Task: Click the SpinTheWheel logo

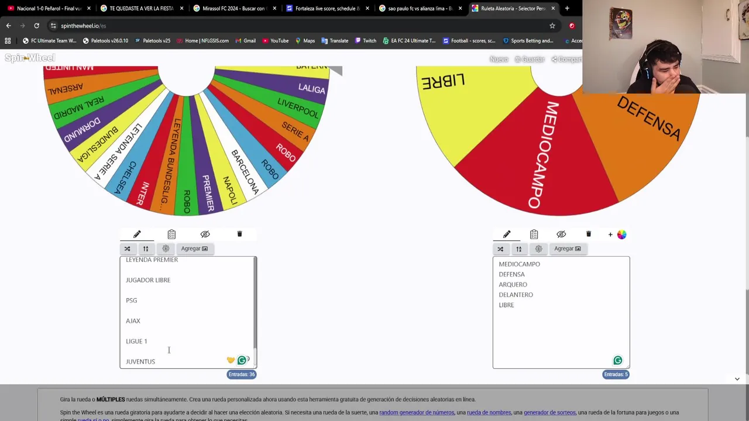Action: [30, 58]
